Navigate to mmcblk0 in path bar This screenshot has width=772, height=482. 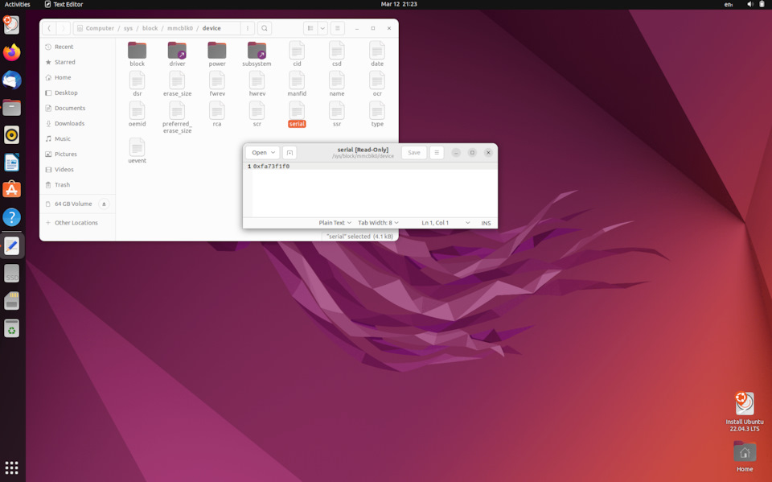(x=180, y=28)
